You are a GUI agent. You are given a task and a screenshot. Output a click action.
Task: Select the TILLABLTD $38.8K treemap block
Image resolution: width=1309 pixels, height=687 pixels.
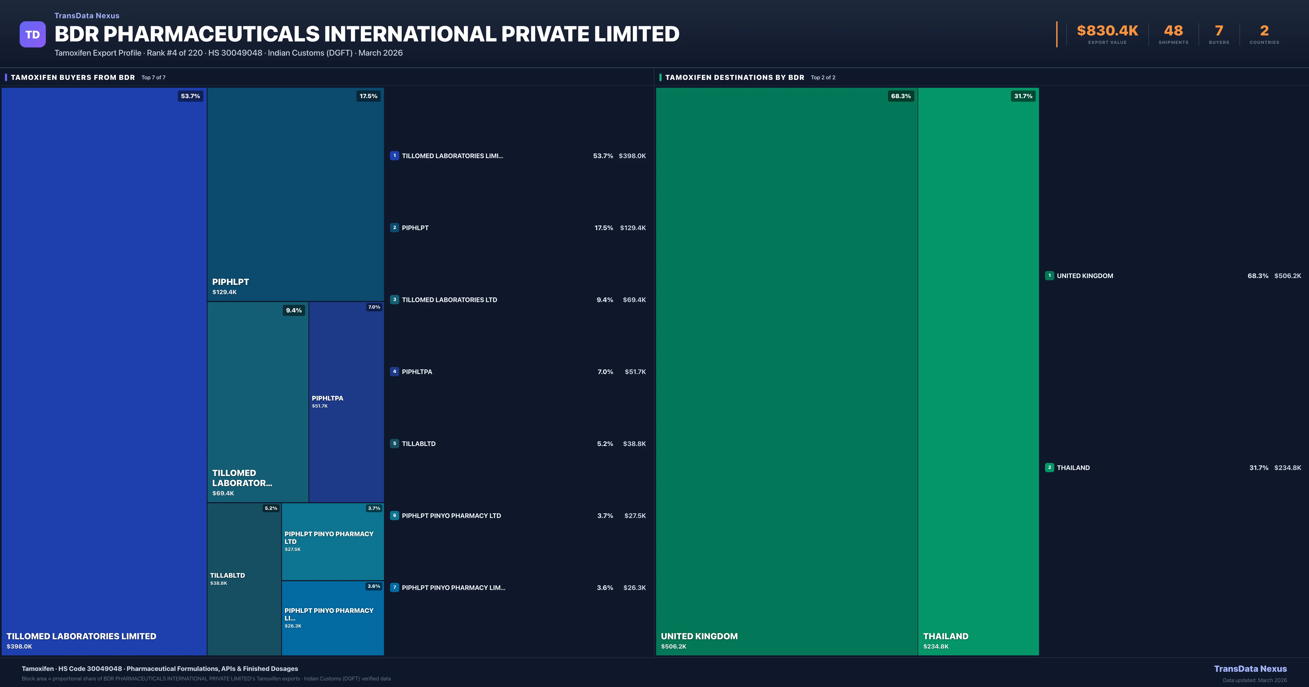point(244,579)
